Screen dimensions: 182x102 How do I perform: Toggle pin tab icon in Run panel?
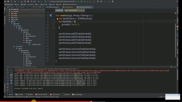(x=8, y=87)
